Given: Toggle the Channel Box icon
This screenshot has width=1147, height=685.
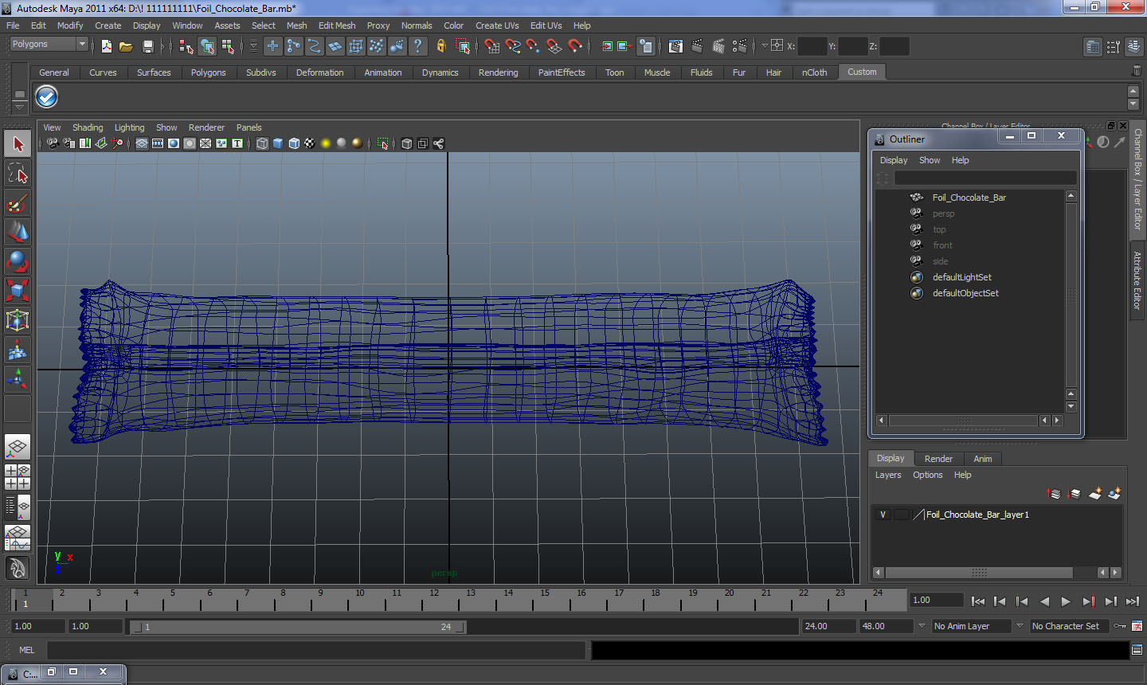Looking at the screenshot, I should tap(1133, 47).
